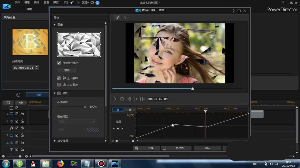Viewport: 300px width, 168px height.
Task: Enable the 左右翻转 checkbox
Action: click(x=59, y=85)
